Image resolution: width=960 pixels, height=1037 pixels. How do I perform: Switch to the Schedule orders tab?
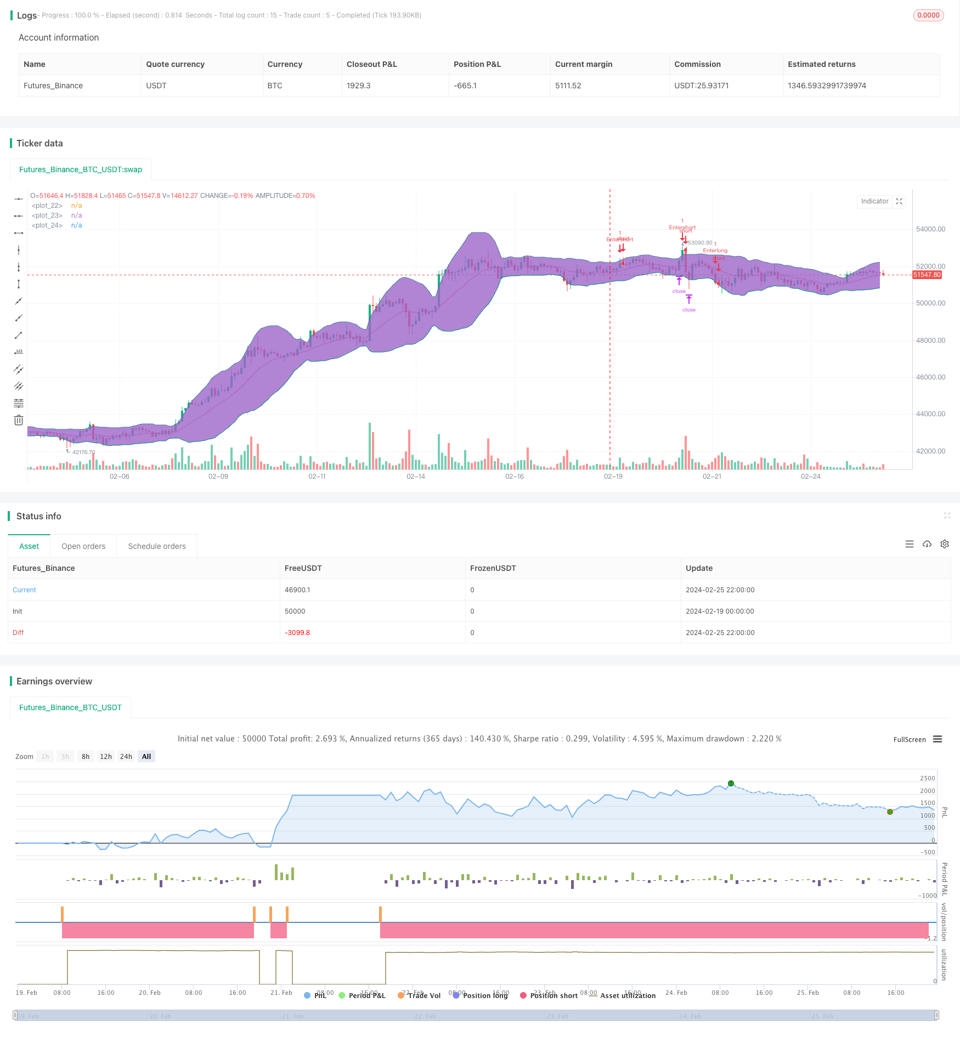click(157, 546)
